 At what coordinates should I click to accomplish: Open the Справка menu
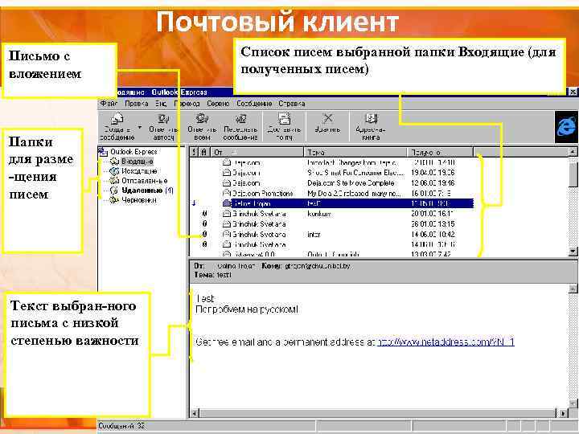(291, 104)
